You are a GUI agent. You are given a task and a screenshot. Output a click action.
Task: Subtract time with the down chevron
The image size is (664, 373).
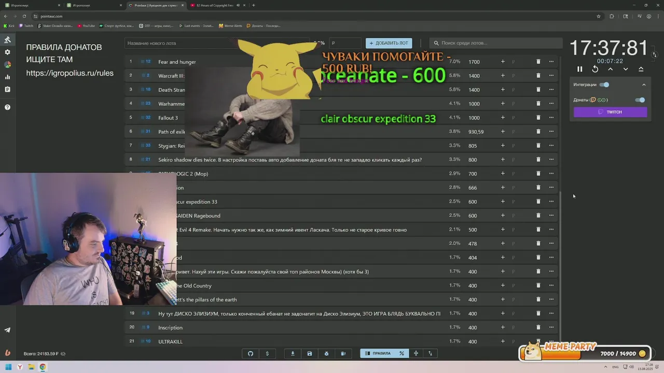626,69
